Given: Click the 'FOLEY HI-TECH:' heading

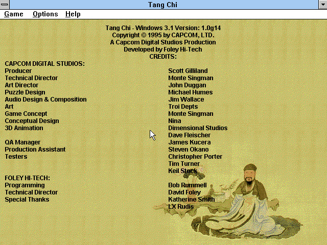Looking at the screenshot, I should click(27, 178).
